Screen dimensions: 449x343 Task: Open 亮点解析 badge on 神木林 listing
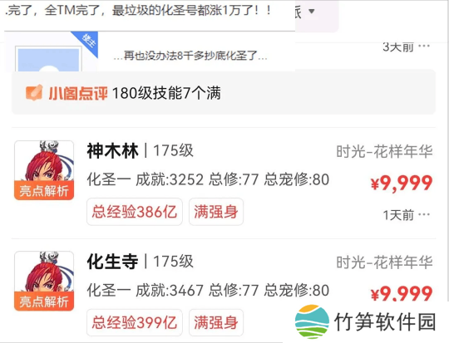click(x=44, y=190)
